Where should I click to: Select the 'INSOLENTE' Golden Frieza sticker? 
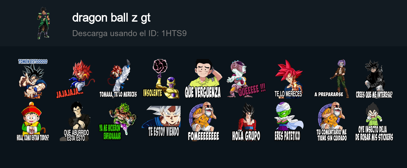pos(161,79)
